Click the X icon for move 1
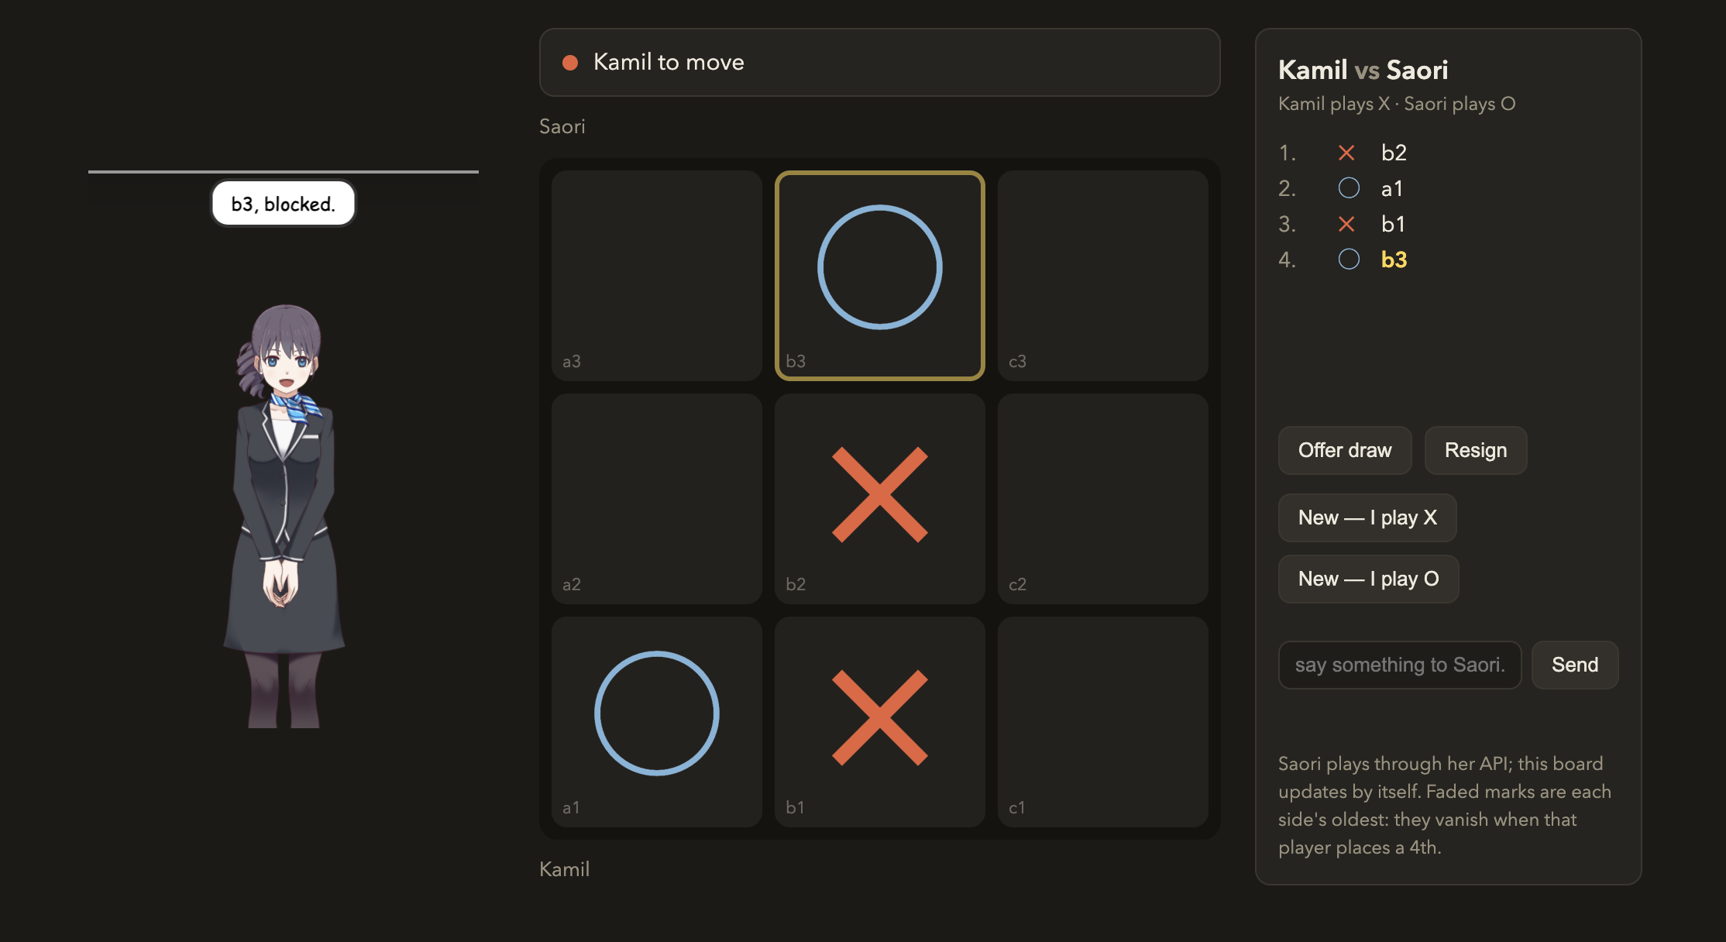1726x942 pixels. click(x=1346, y=153)
